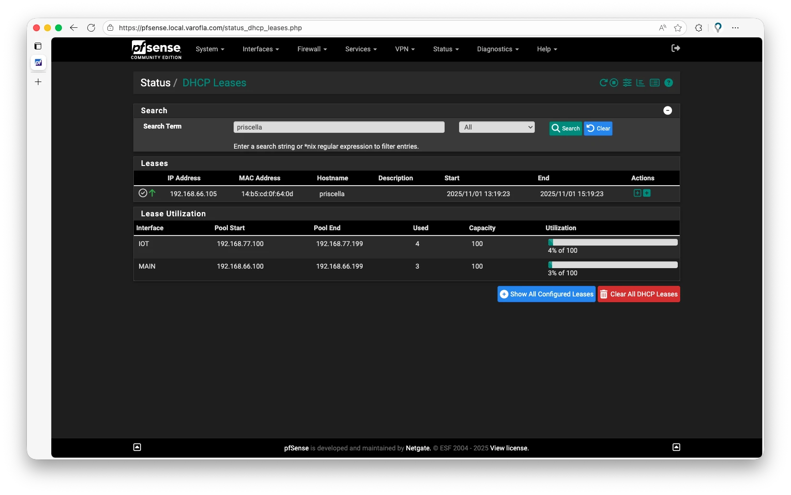The width and height of the screenshot is (791, 495).
Task: Open related log entries list icon
Action: pos(654,82)
